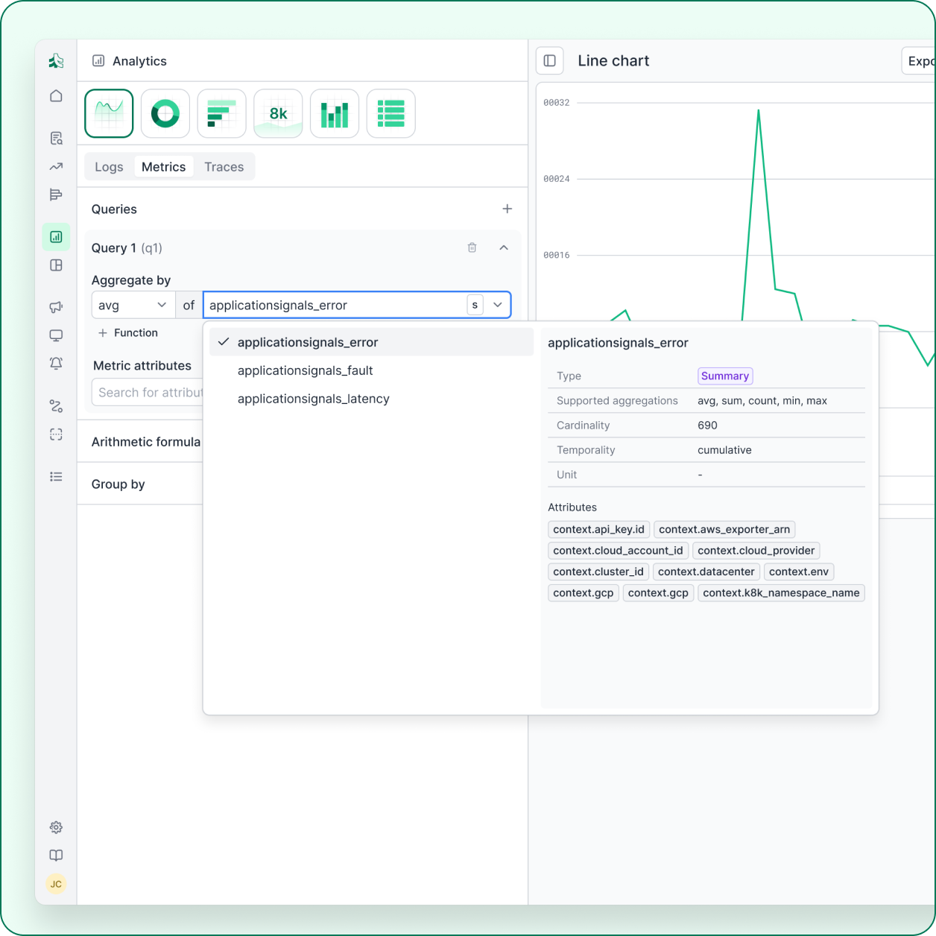The width and height of the screenshot is (936, 936).
Task: Toggle the side panel next to Line chart
Action: 550,61
